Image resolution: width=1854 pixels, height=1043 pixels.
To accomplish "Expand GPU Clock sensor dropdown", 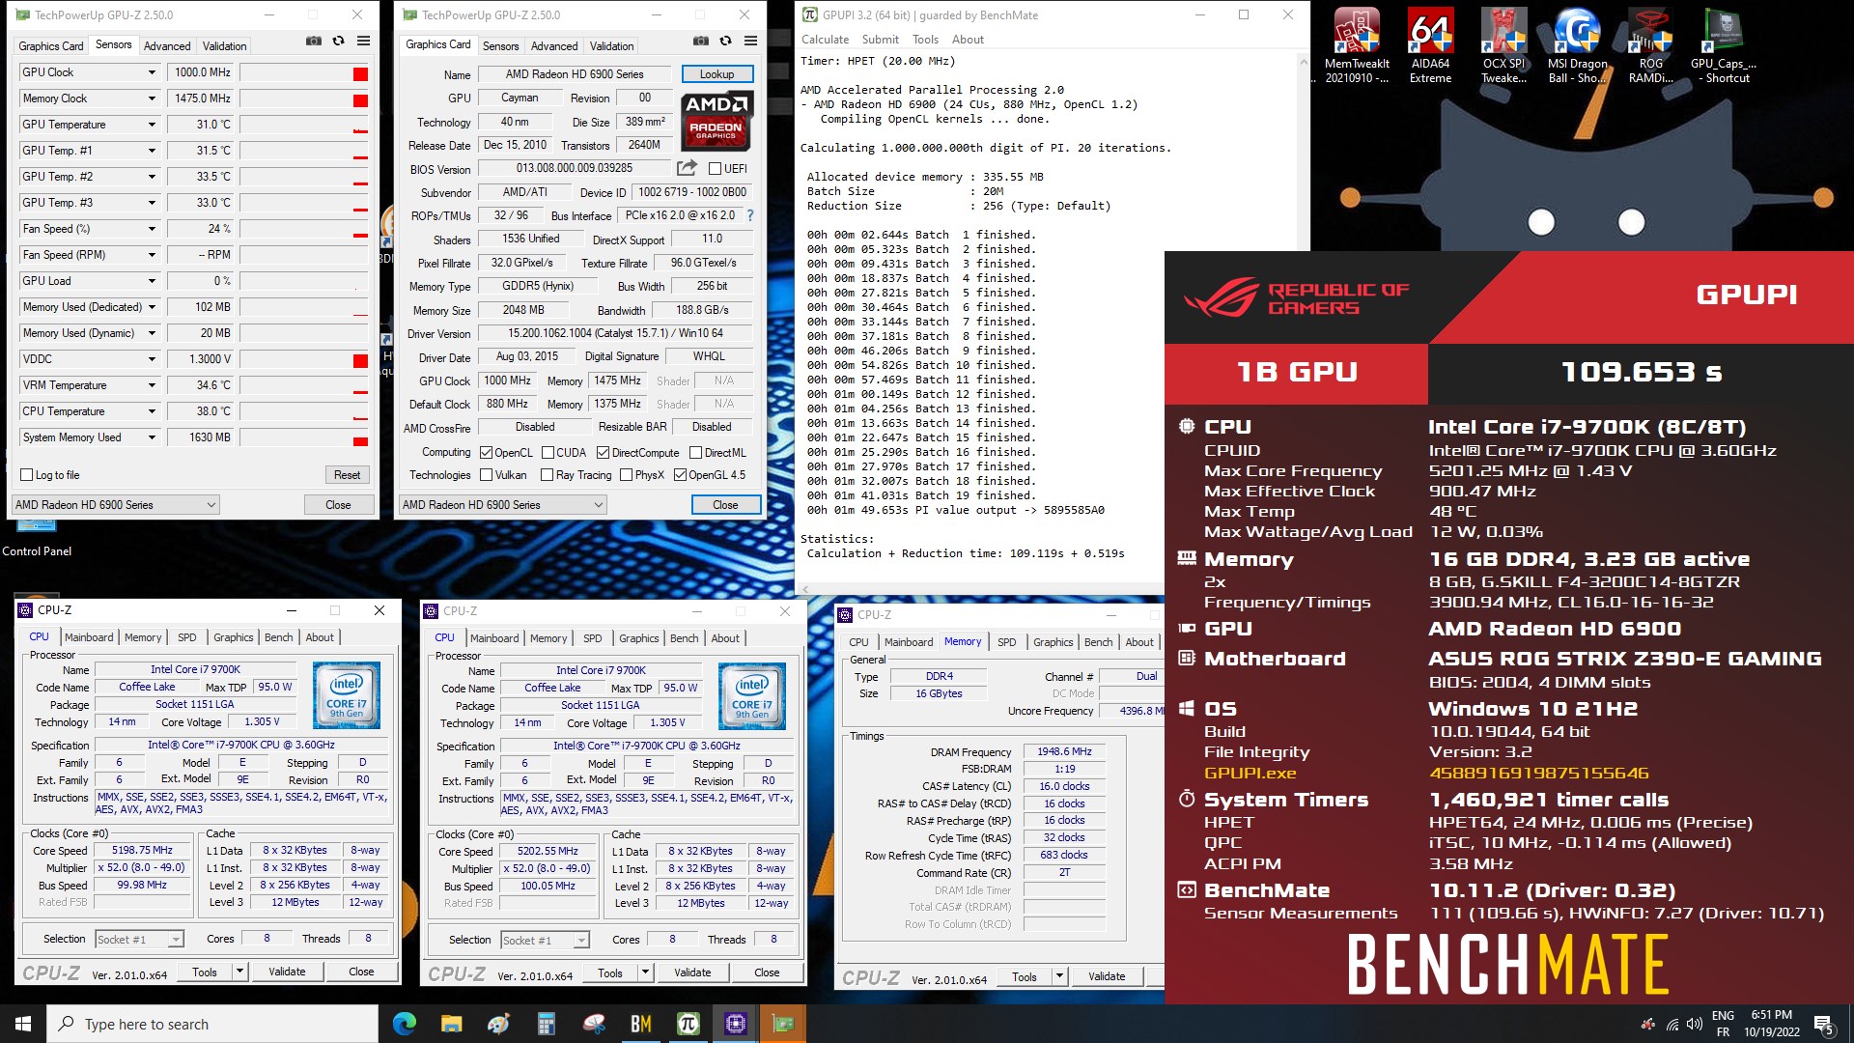I will click(x=152, y=72).
